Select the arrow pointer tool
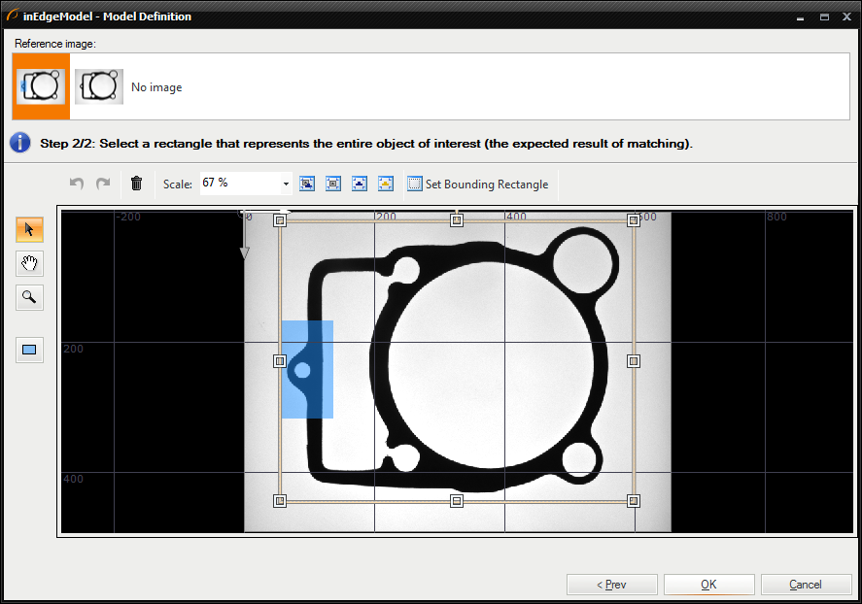 [29, 230]
